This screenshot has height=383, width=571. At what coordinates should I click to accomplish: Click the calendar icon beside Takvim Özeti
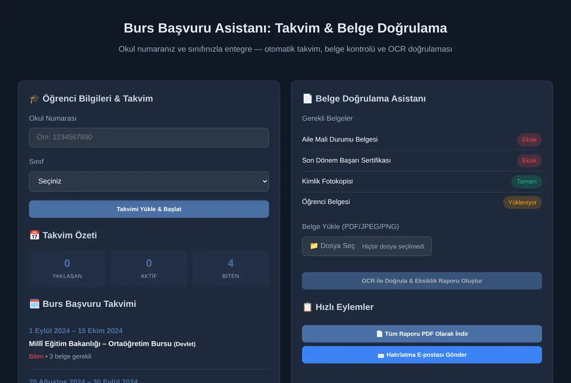click(x=34, y=235)
